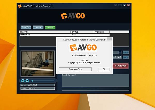Click the AVGO logo in About dialog
Screen dimensions: 155x110
tap(83, 47)
